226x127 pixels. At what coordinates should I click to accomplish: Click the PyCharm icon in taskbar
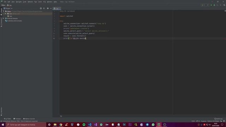(x=159, y=125)
